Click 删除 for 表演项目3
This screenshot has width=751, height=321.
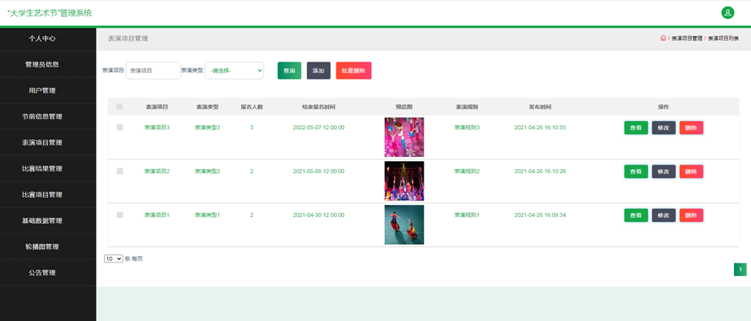691,128
